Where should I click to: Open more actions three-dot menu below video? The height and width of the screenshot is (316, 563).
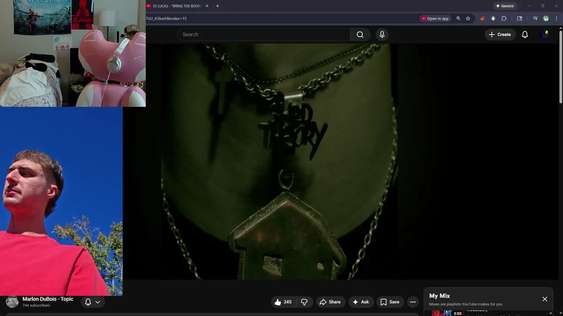tap(413, 302)
